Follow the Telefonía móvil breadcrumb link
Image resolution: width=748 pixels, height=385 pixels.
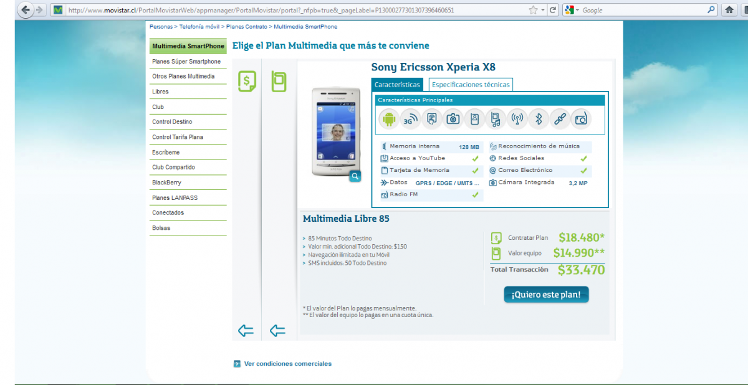coord(199,27)
